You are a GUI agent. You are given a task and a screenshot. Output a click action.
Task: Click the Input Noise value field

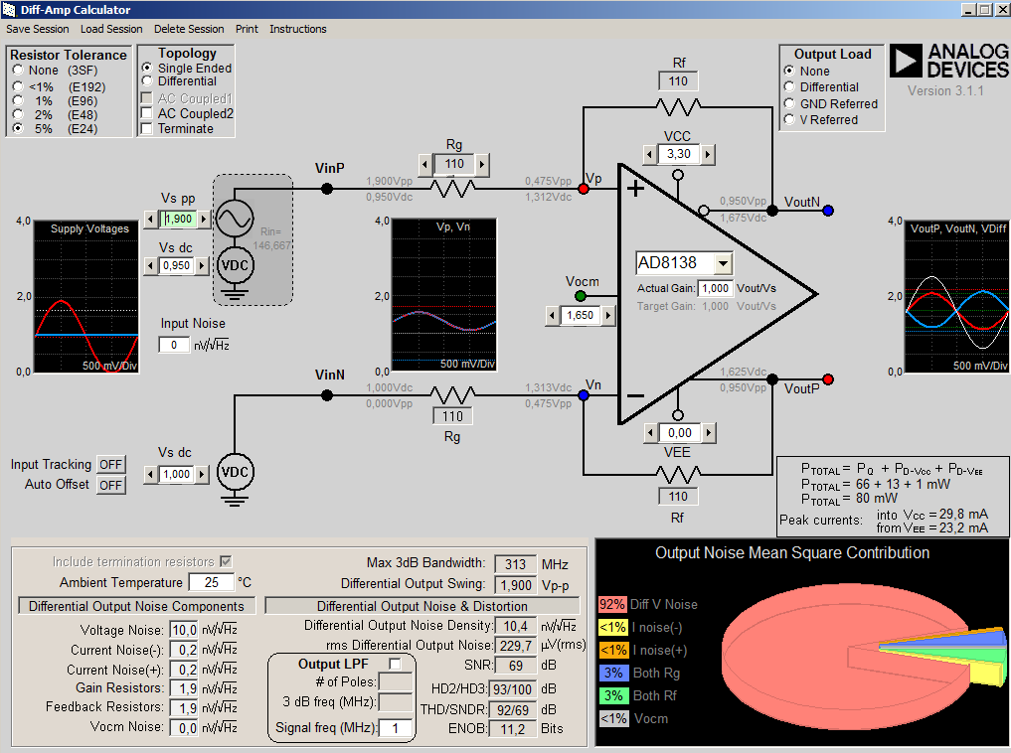[x=174, y=345]
